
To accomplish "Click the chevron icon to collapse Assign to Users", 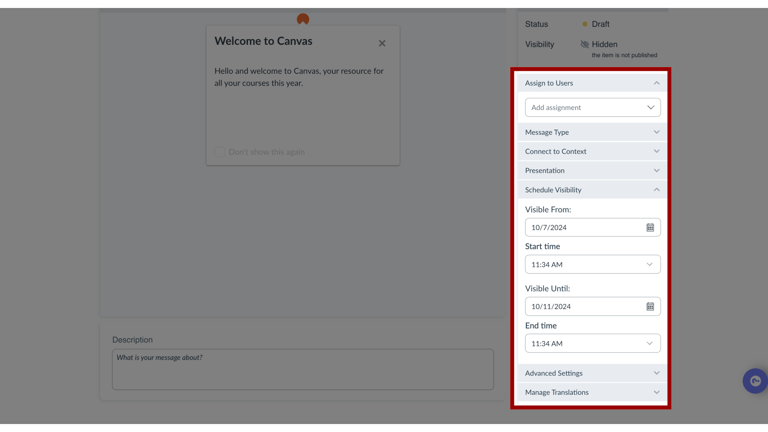I will (x=657, y=83).
